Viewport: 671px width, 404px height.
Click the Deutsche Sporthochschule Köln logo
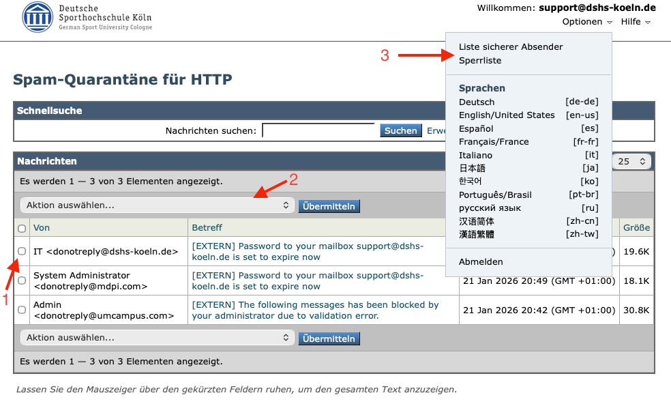pos(87,17)
